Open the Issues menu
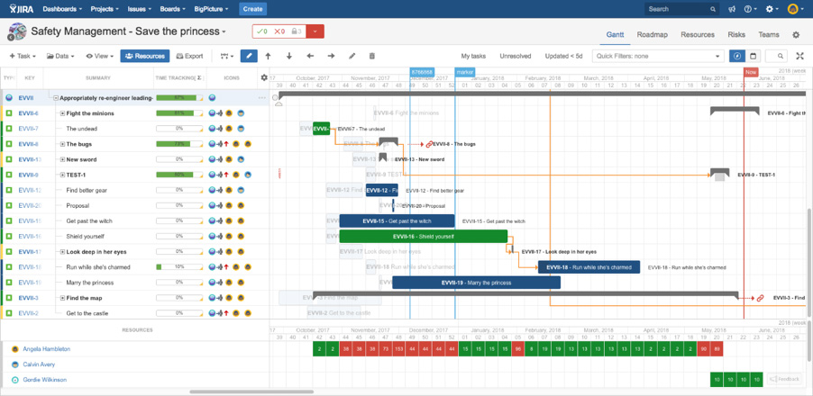813x396 pixels. pos(138,9)
